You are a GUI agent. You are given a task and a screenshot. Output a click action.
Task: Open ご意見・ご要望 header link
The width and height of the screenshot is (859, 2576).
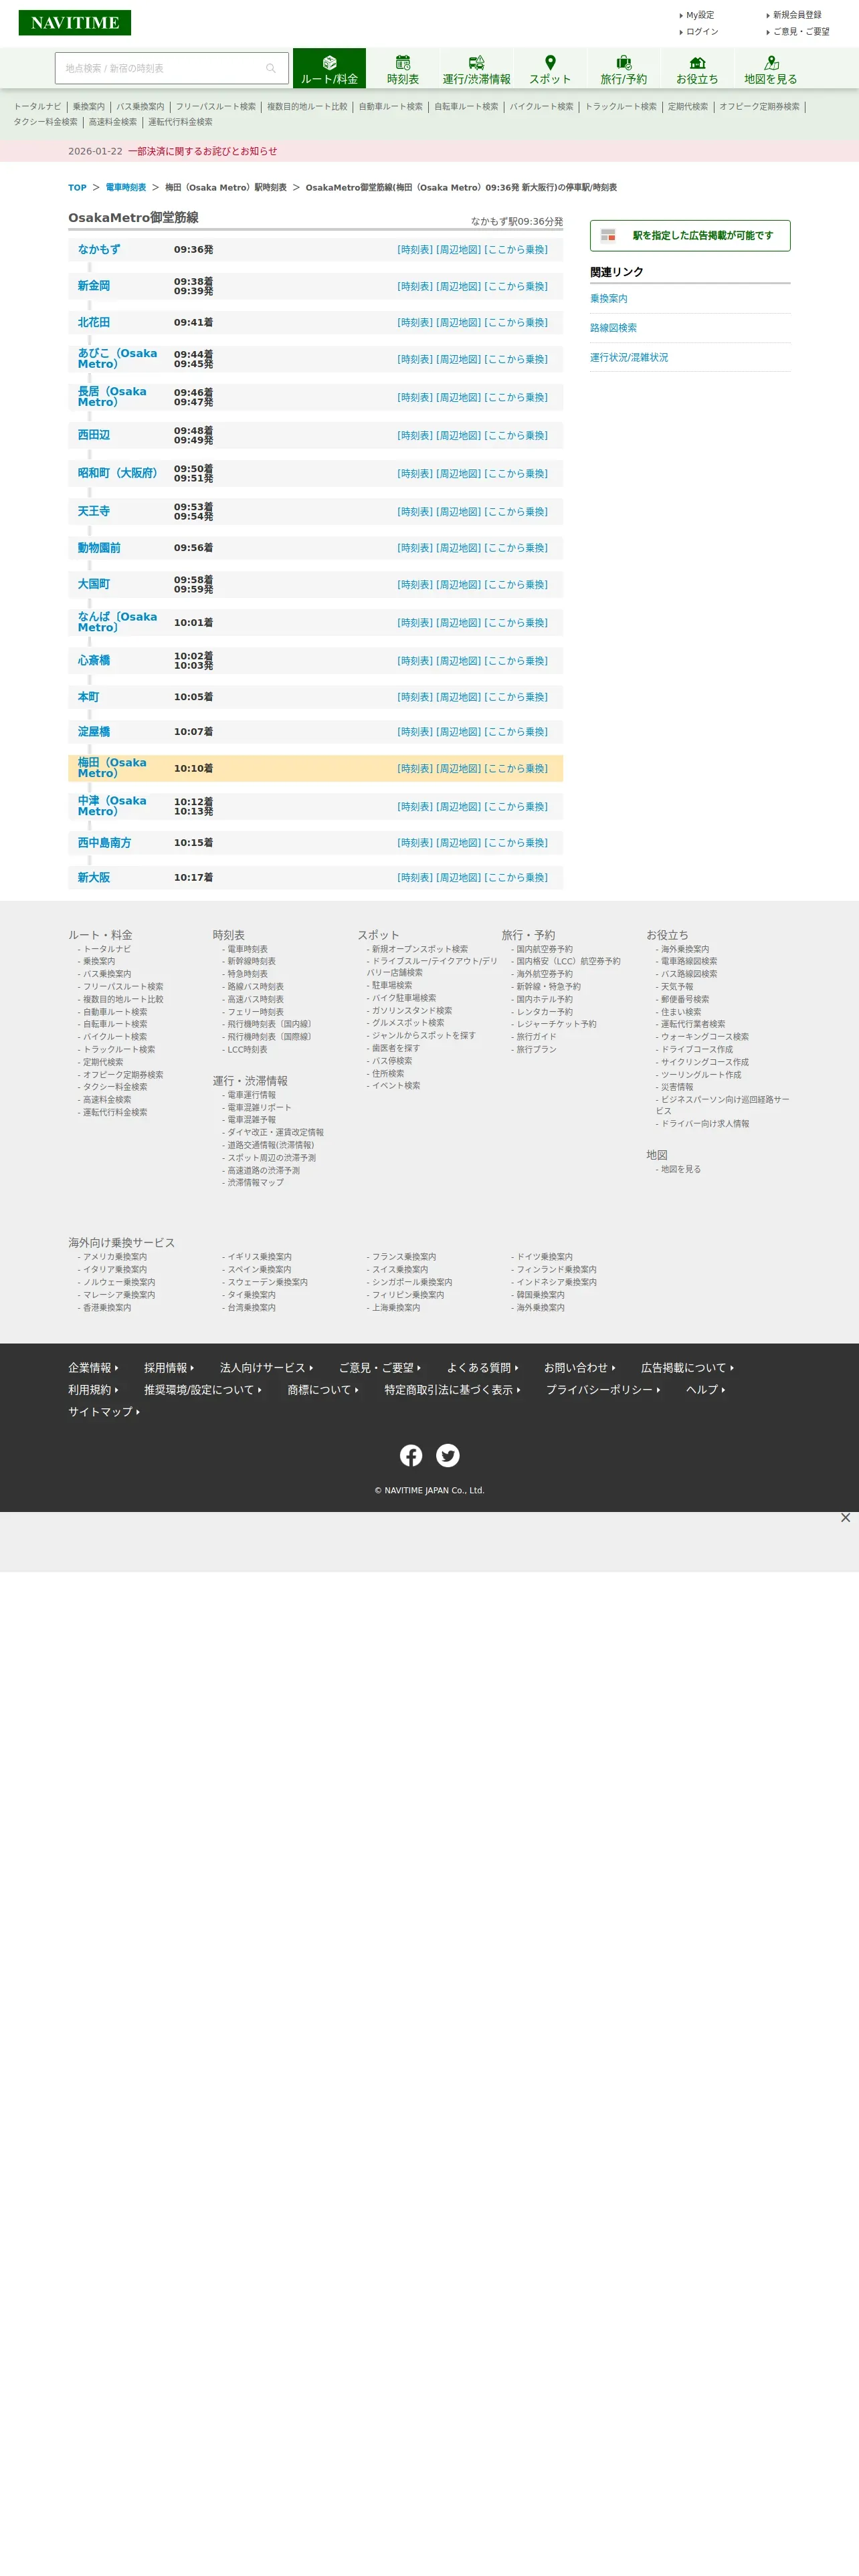coord(800,32)
